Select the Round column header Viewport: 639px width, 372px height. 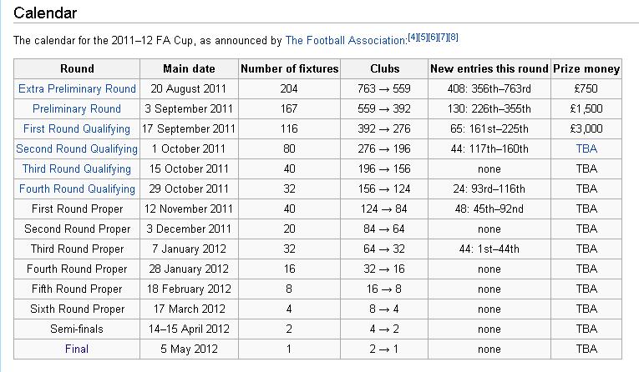77,68
